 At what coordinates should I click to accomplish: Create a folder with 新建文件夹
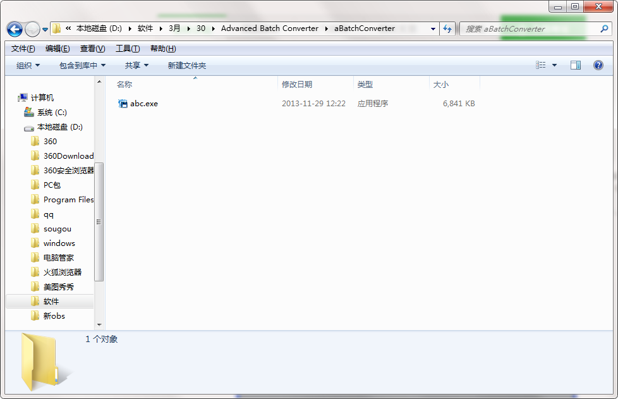[x=187, y=66]
